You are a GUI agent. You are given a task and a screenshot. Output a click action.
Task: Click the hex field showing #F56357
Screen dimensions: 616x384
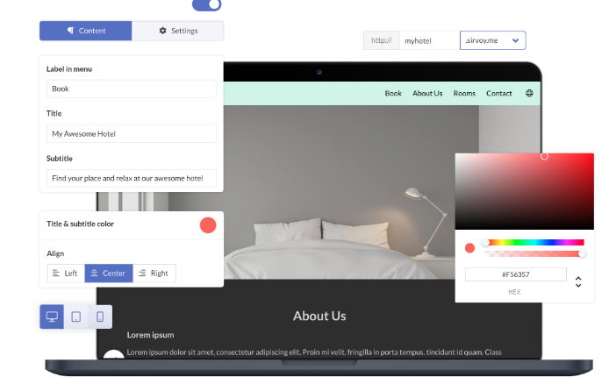(x=515, y=274)
